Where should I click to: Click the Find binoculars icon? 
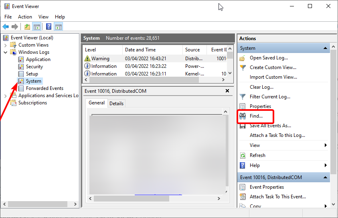click(243, 116)
